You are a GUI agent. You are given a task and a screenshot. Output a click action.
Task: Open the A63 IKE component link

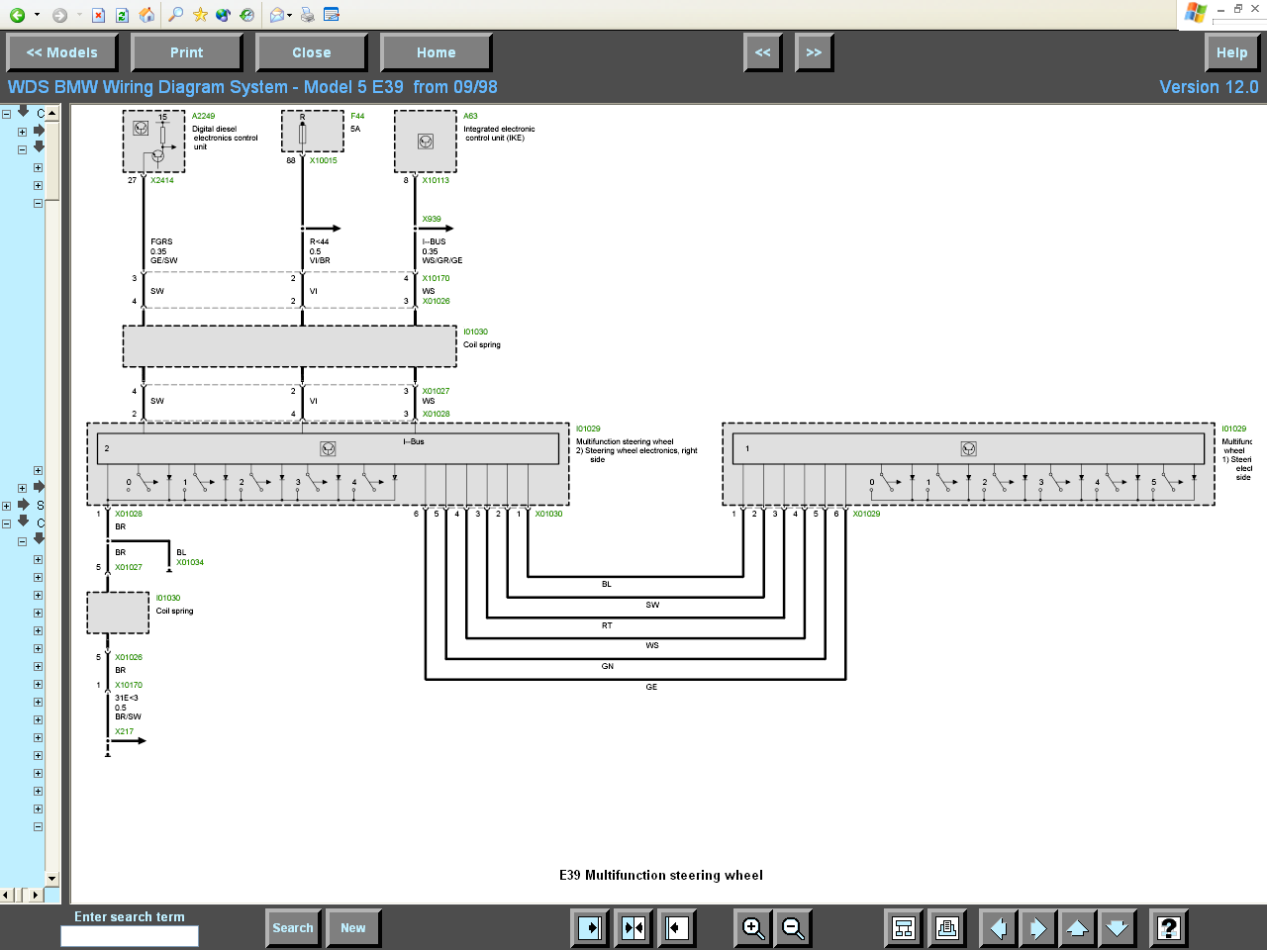point(470,117)
